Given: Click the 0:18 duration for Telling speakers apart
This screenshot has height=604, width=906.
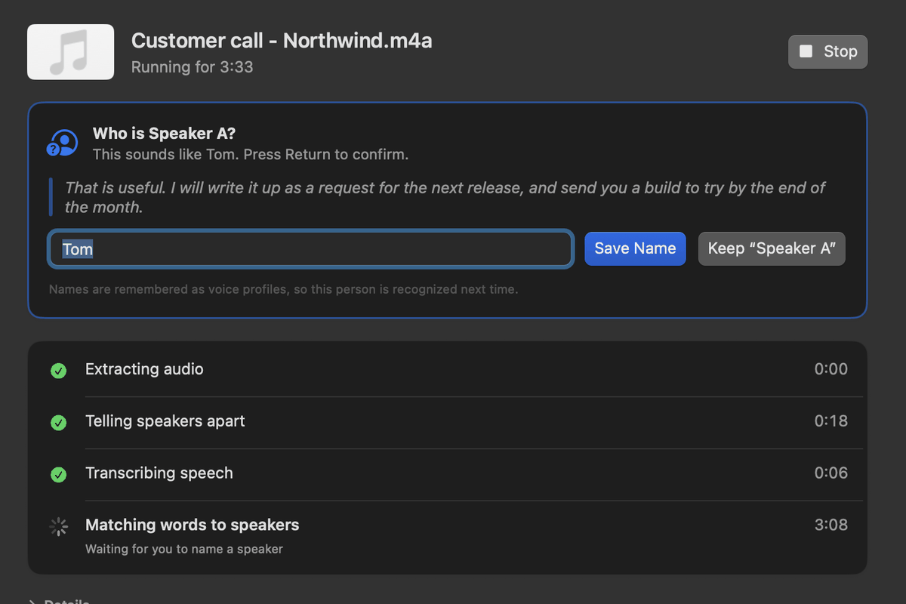Looking at the screenshot, I should [830, 421].
